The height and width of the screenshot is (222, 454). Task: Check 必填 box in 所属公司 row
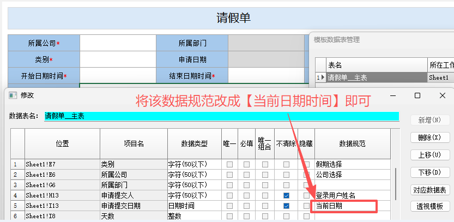tap(246, 175)
